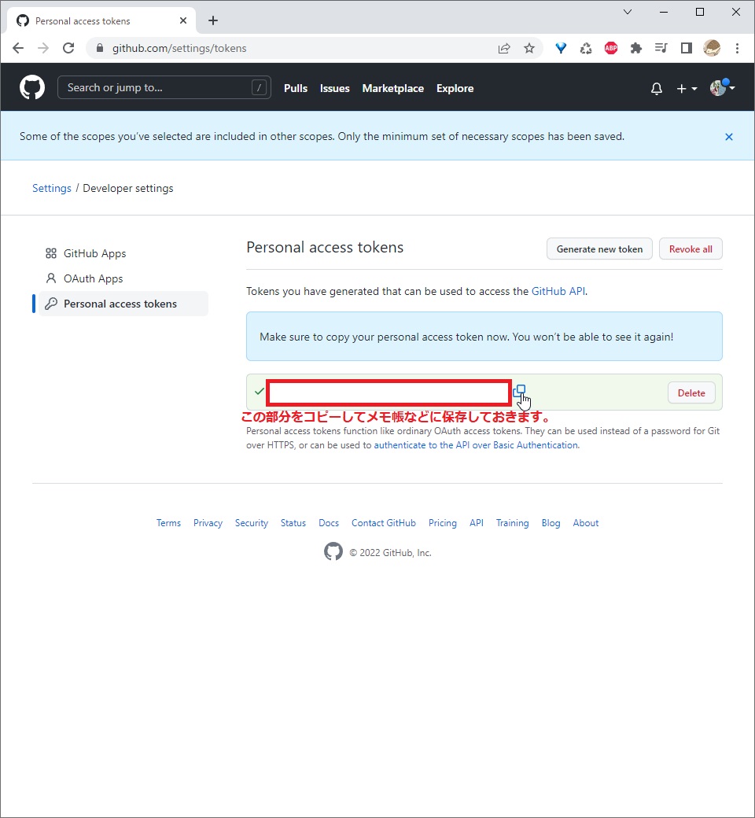The height and width of the screenshot is (818, 755).
Task: Go to Marketplace in the header
Action: point(393,89)
